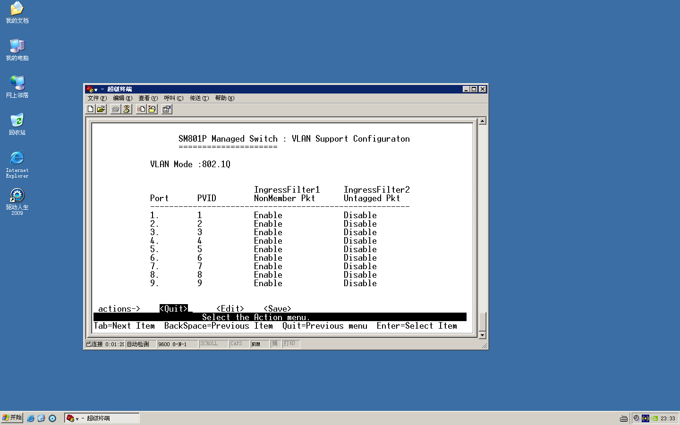Click Disable value for port 9
680x425 pixels.
[x=360, y=283]
